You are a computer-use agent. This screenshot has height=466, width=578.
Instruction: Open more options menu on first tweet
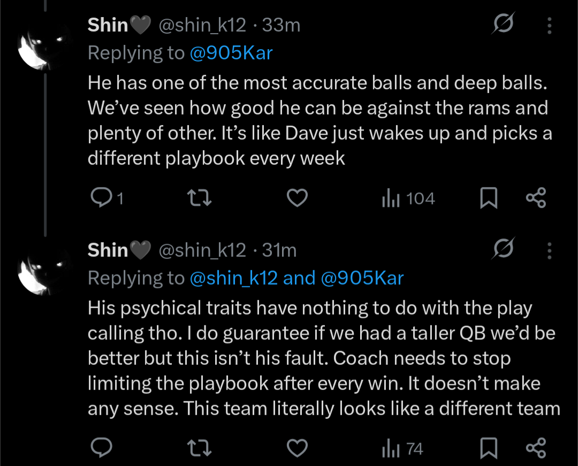pos(549,25)
